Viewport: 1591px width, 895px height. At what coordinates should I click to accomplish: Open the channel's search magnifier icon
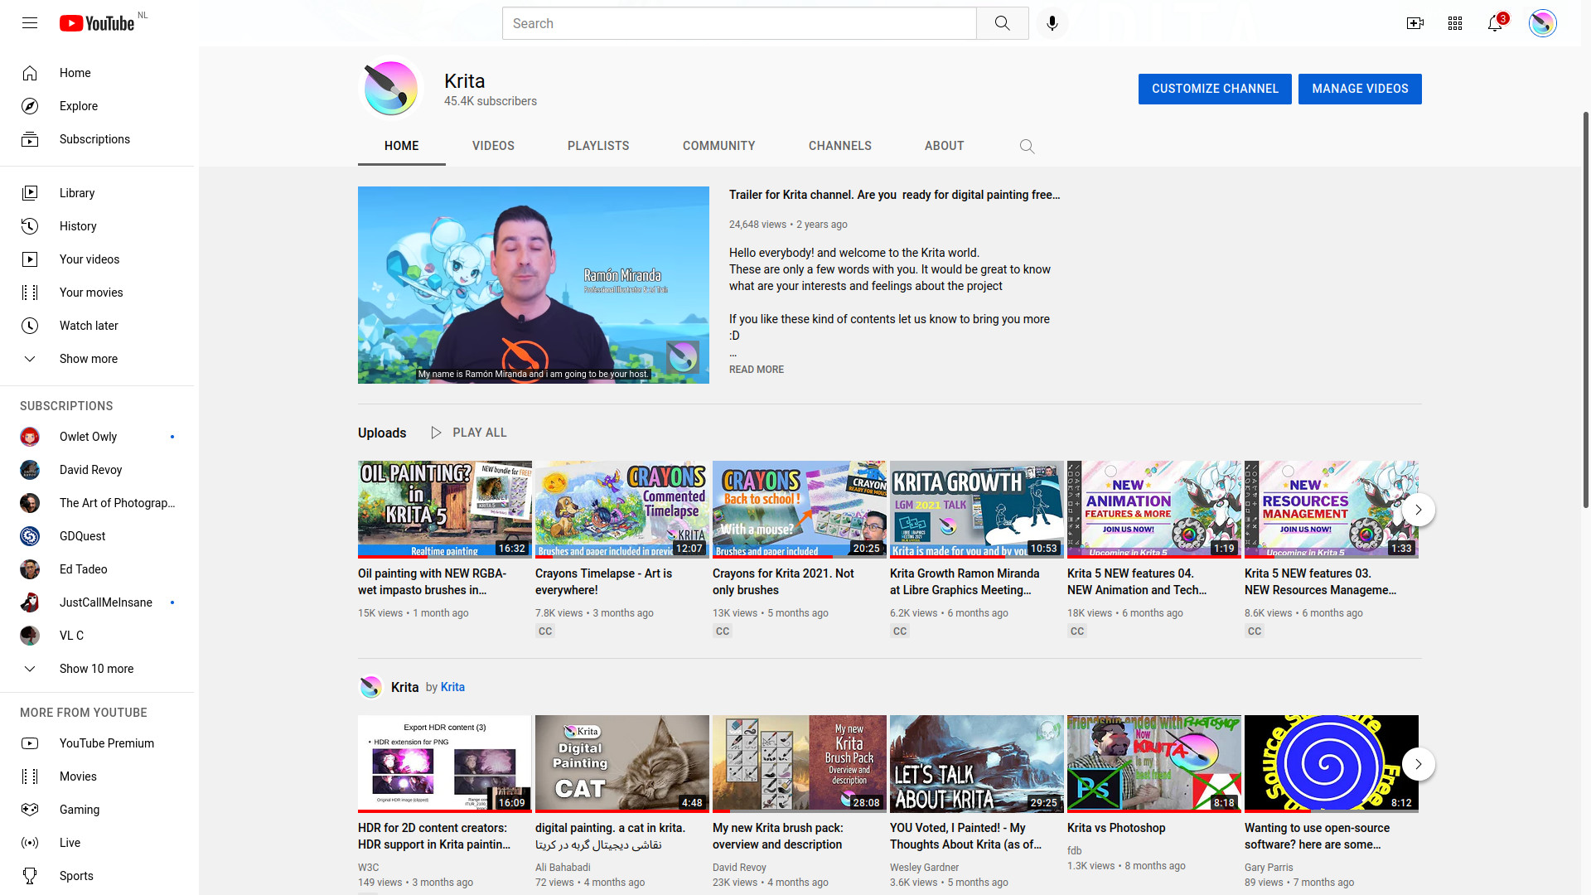pyautogui.click(x=1027, y=146)
